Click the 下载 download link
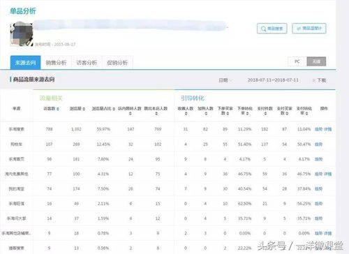 [x=319, y=80]
